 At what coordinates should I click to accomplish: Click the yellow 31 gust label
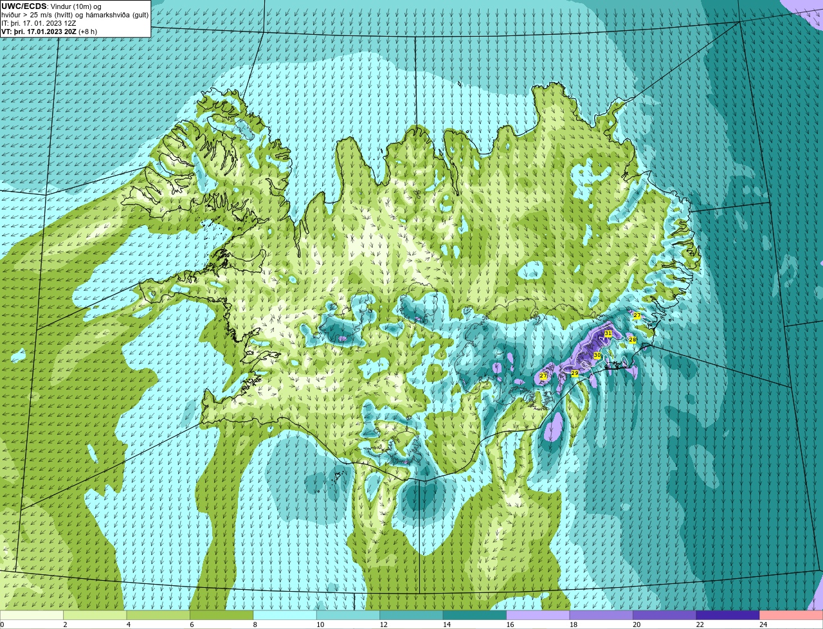click(608, 333)
